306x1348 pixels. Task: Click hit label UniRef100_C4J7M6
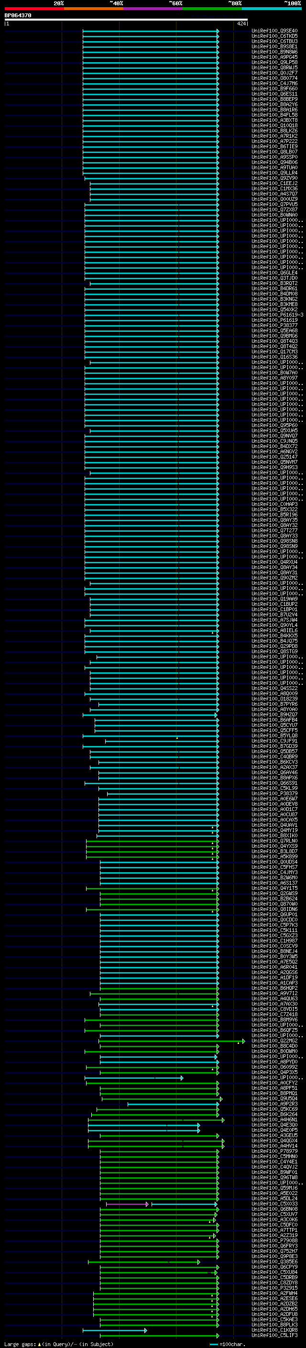[274, 83]
